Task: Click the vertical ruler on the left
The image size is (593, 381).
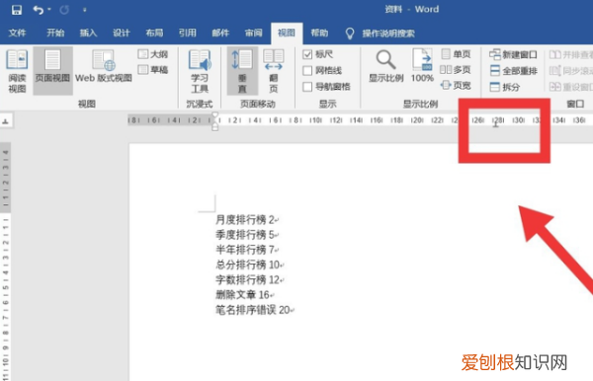Action: tap(5, 262)
